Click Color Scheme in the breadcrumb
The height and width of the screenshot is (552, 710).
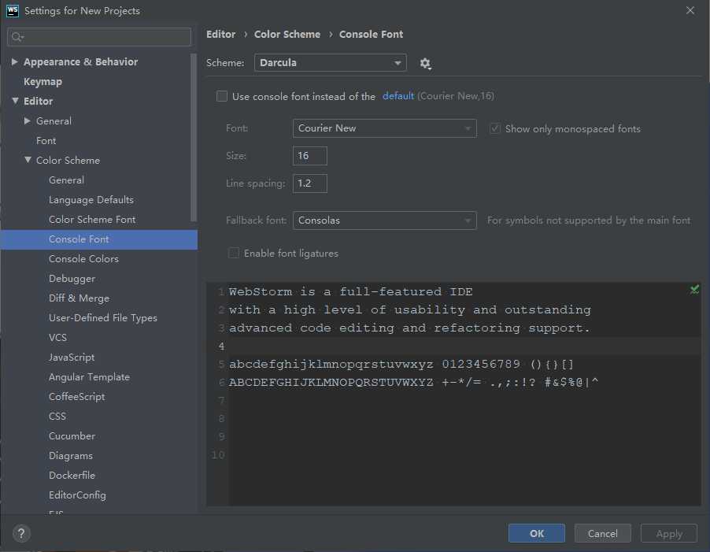287,35
